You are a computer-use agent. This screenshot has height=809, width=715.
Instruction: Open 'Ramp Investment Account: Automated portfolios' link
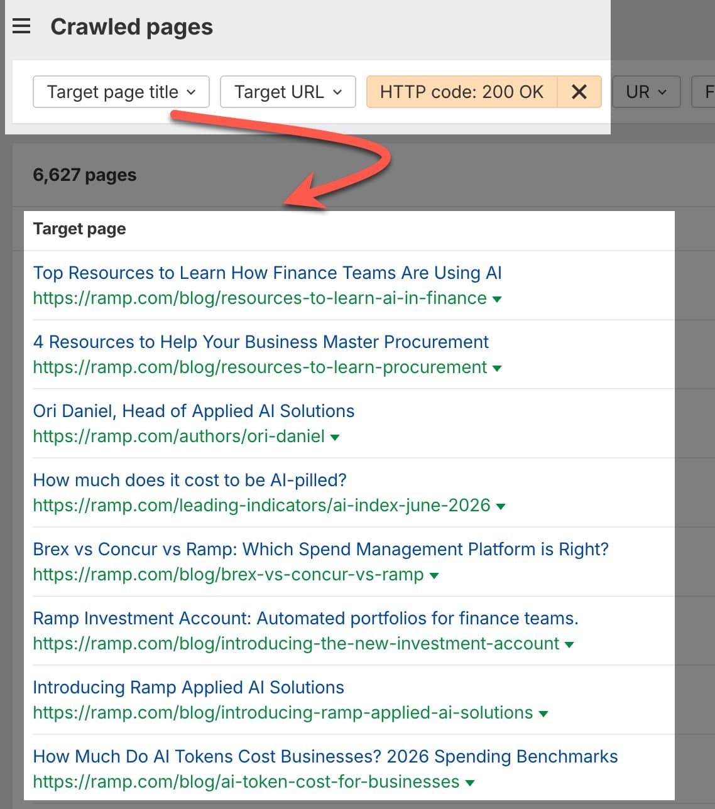coord(305,618)
